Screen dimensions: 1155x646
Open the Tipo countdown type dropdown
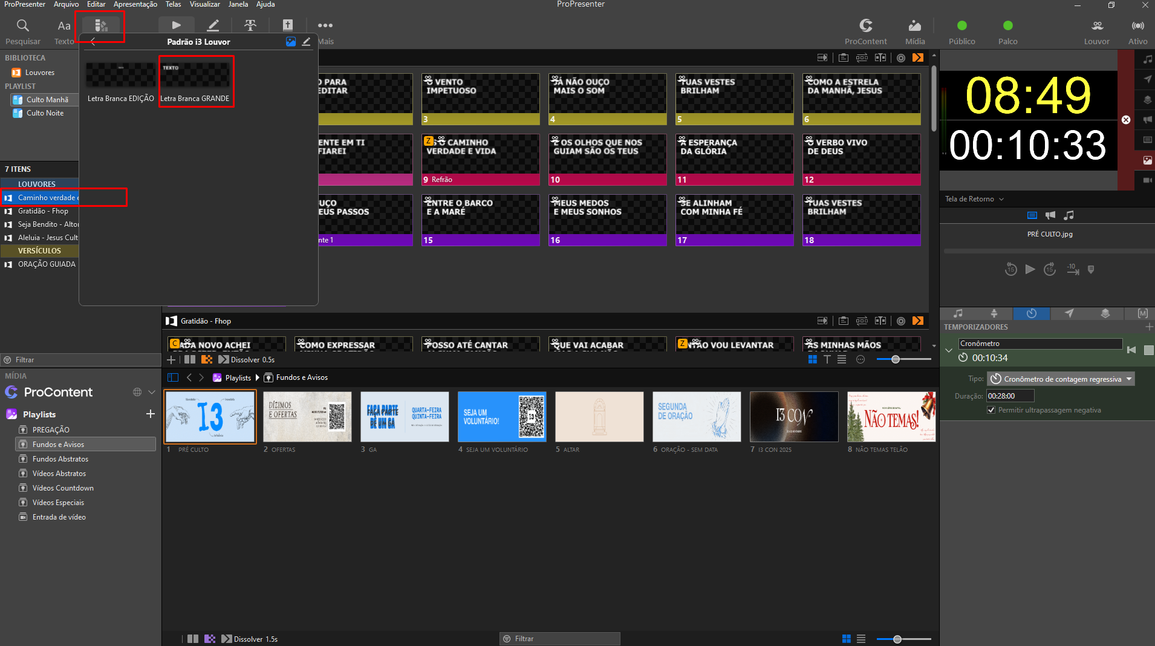[1061, 379]
